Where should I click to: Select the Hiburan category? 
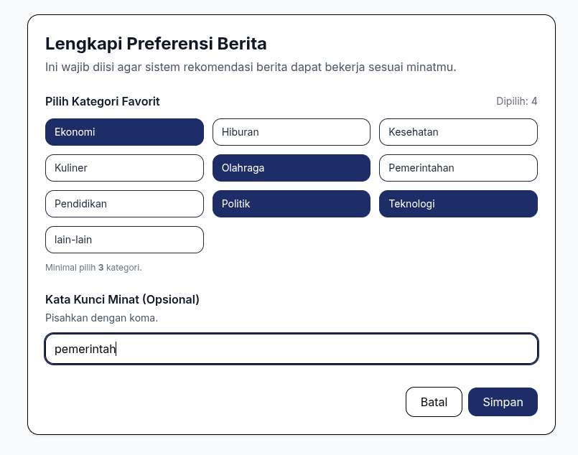[x=292, y=132]
